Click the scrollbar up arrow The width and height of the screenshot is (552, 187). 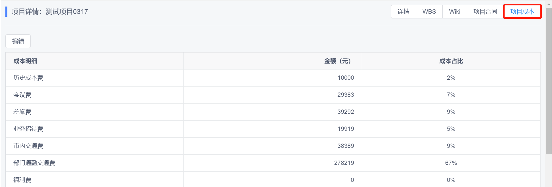549,4
